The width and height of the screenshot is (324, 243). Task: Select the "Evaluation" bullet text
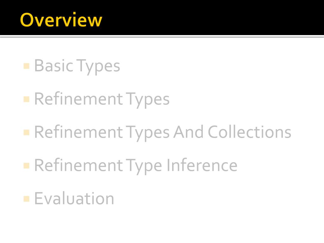pos(74,198)
